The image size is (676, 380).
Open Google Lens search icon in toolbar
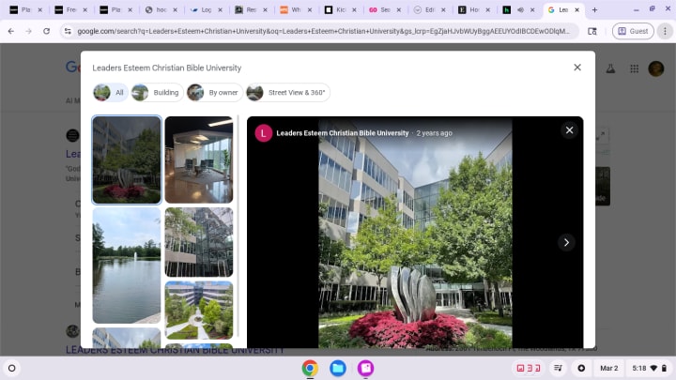coord(592,31)
